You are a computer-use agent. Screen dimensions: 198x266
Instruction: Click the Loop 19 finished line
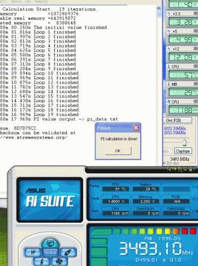click(39, 114)
